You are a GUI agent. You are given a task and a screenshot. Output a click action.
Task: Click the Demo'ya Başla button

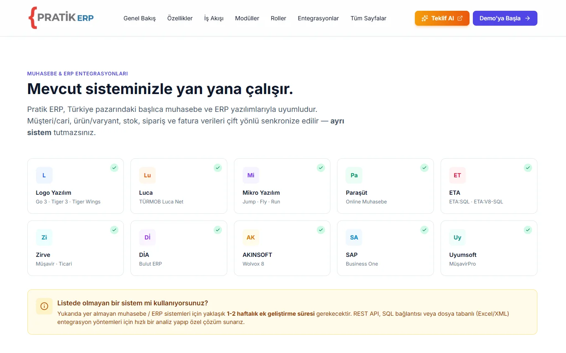click(x=505, y=18)
